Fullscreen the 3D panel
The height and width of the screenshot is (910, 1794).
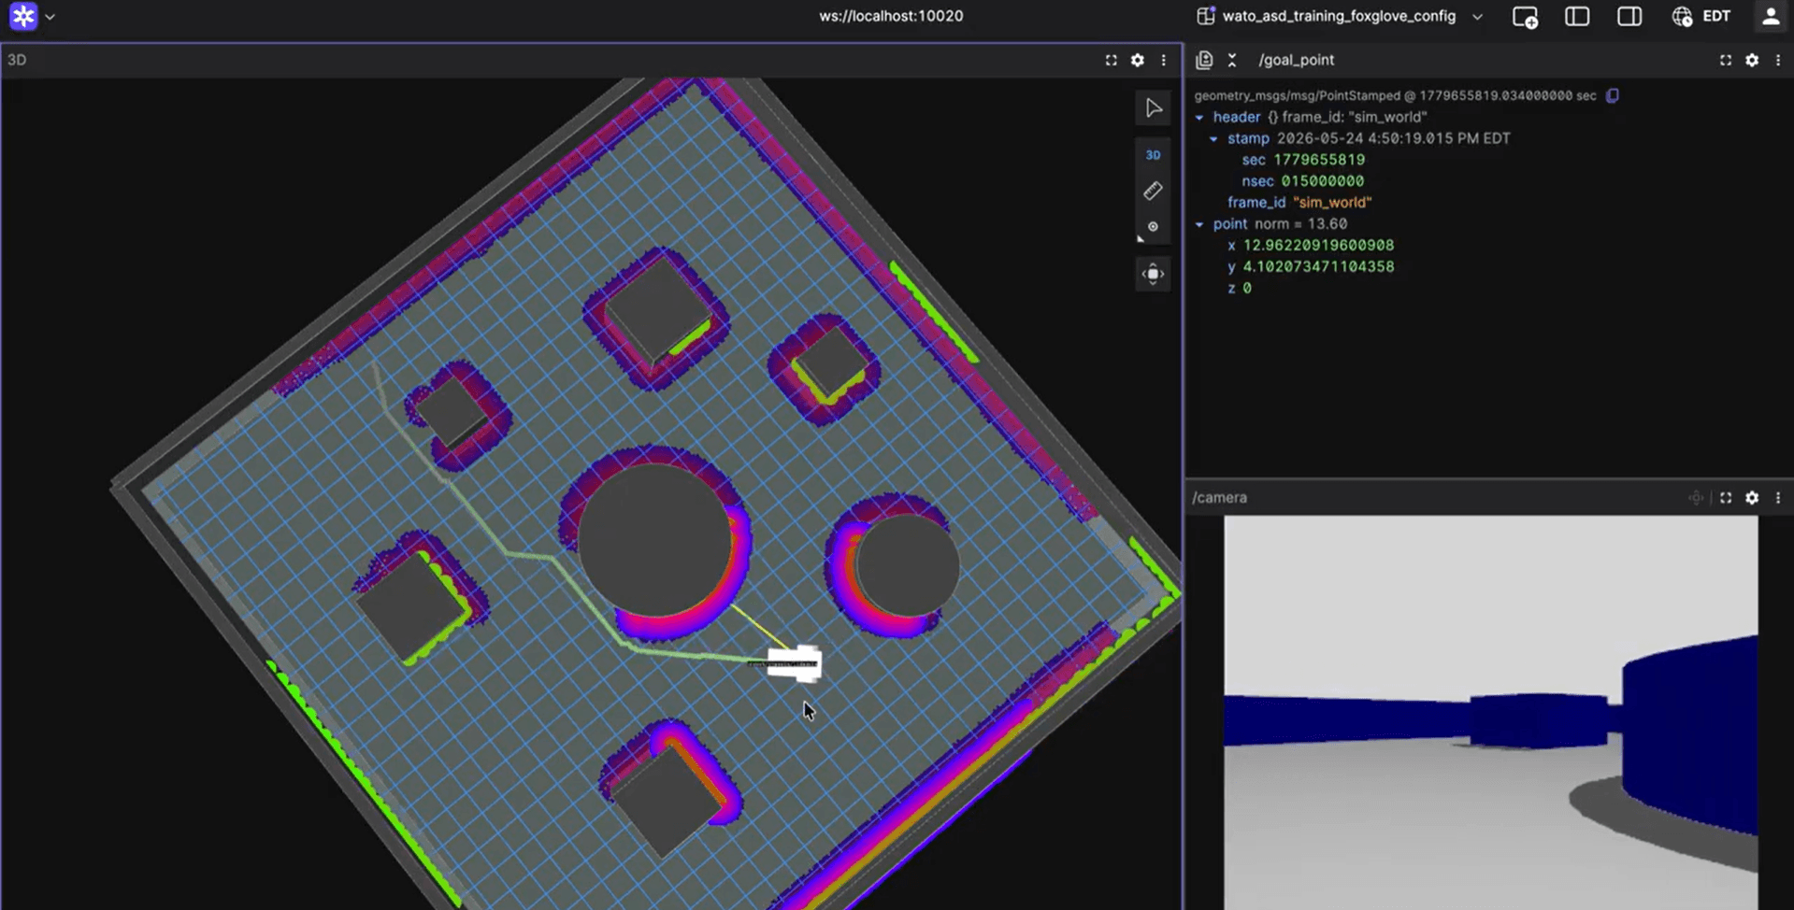coord(1111,60)
